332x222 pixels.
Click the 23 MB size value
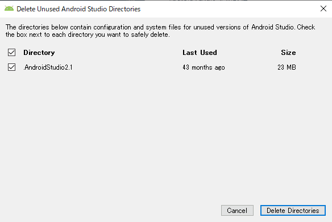(287, 67)
